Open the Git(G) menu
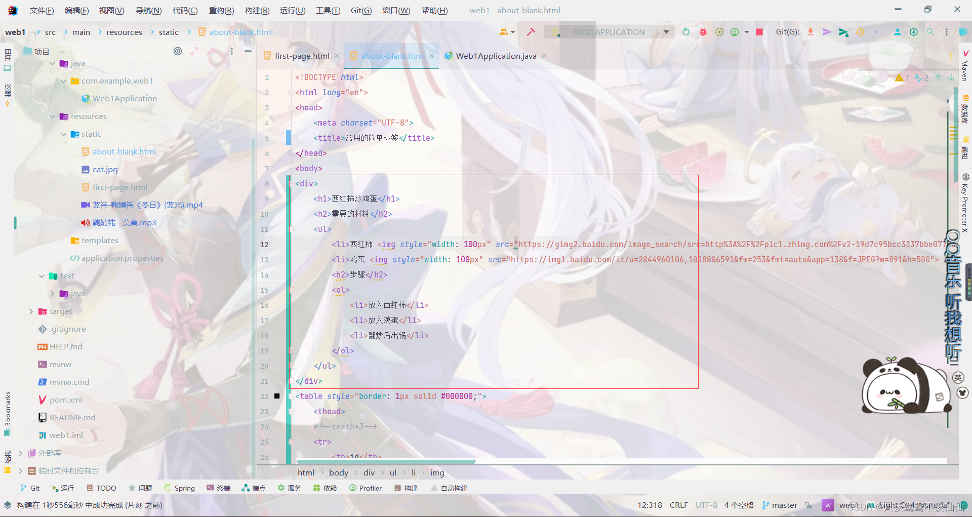This screenshot has width=972, height=517. 361,10
